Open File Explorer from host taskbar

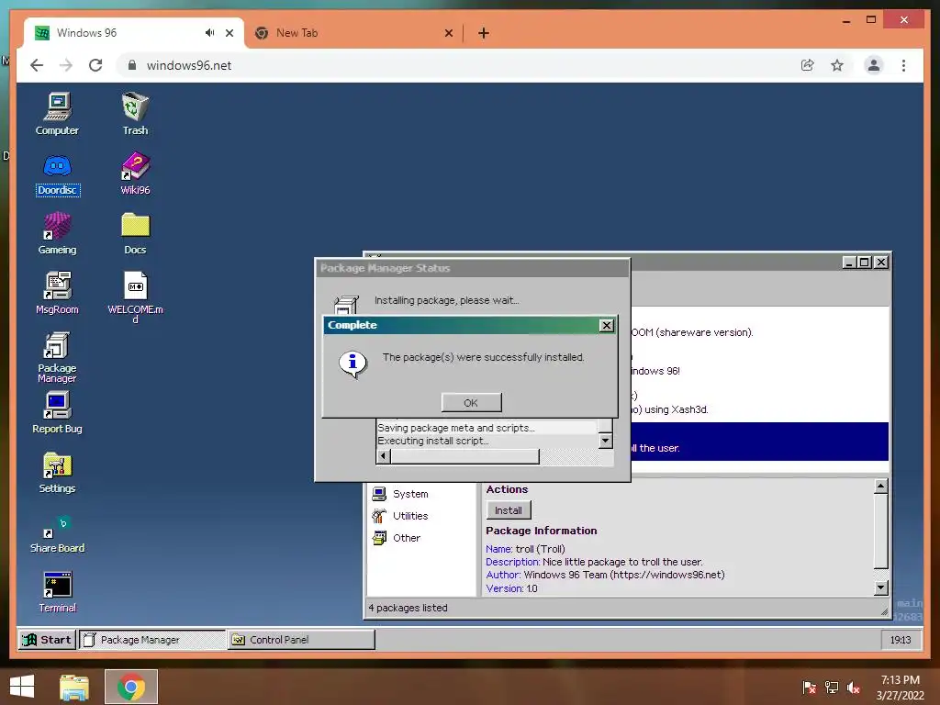pyautogui.click(x=74, y=687)
